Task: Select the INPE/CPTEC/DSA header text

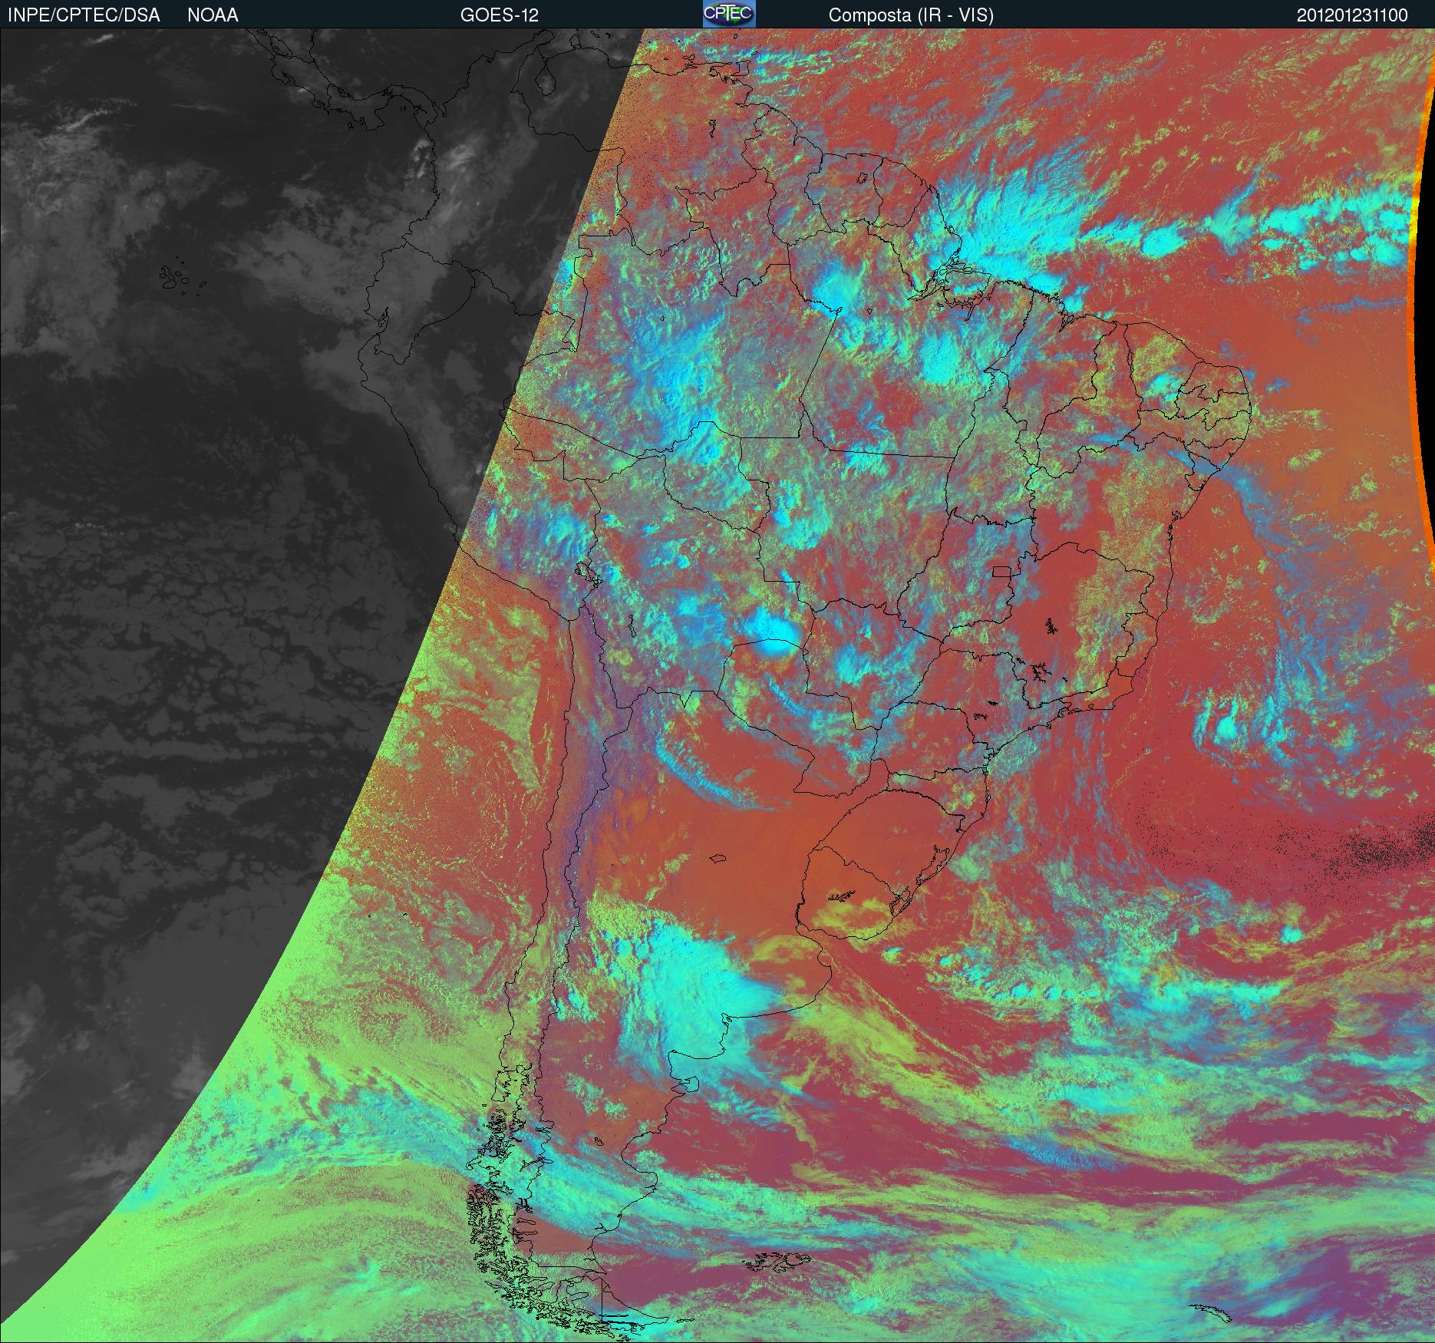Action: (x=84, y=15)
